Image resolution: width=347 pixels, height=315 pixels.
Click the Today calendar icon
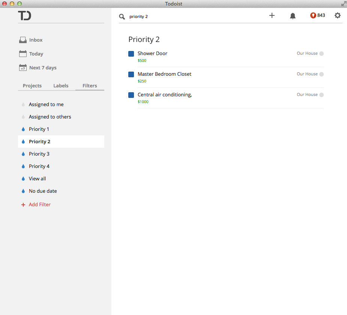click(23, 54)
